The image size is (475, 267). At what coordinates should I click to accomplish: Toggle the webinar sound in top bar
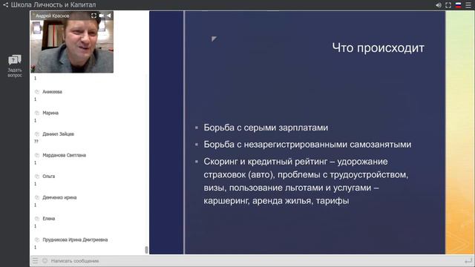pyautogui.click(x=439, y=5)
